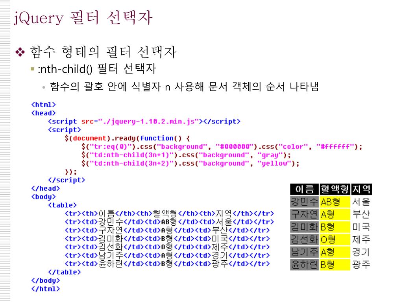The width and height of the screenshot is (403, 302).
Task: Click the '미국' cell in result table
Action: click(361, 227)
